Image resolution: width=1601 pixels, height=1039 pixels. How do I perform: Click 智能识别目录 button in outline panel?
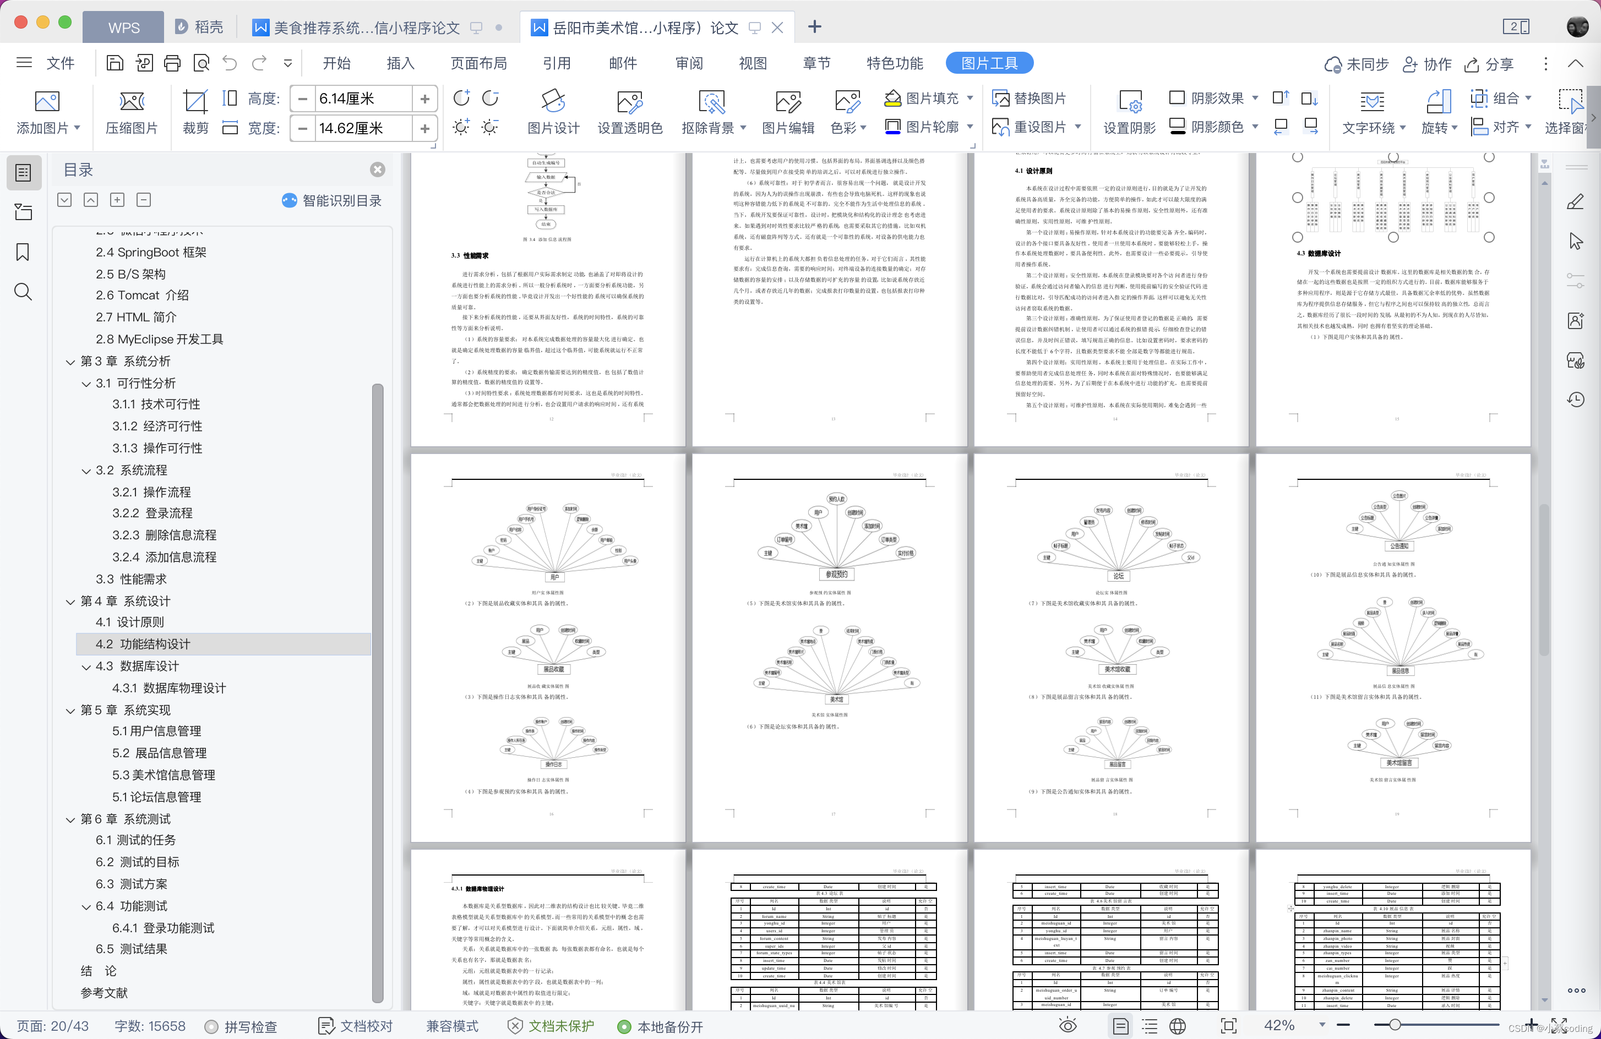[x=333, y=200]
